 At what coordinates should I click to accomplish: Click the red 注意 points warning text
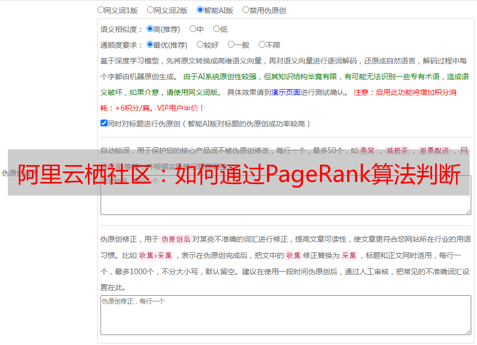279,100
